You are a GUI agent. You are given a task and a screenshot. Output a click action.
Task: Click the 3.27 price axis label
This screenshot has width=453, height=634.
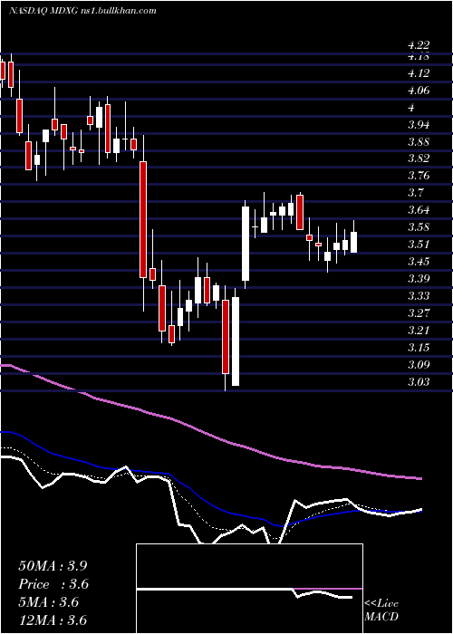coord(419,313)
